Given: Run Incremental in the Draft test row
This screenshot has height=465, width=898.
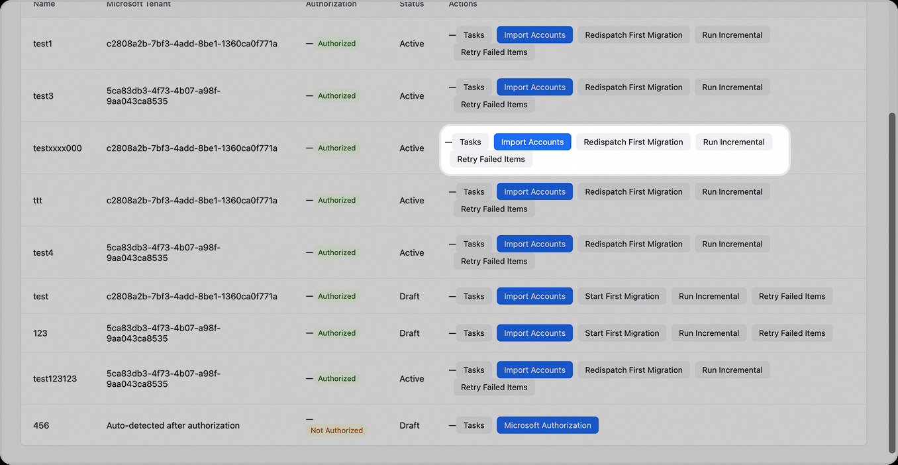Looking at the screenshot, I should pos(709,297).
